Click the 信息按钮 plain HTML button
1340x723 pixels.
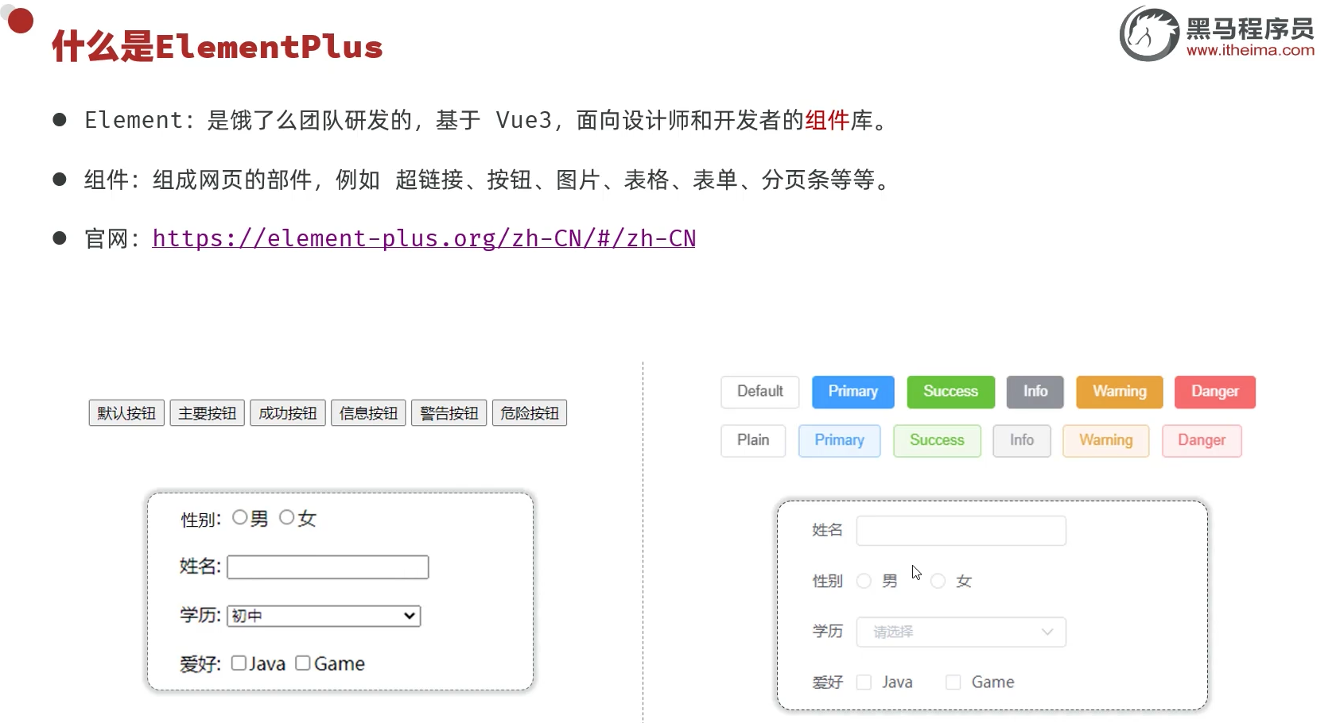click(368, 413)
